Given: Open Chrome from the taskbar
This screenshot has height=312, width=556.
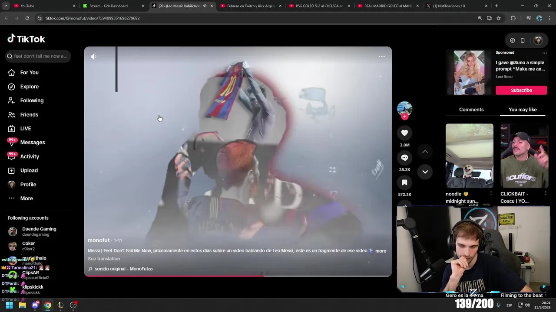Looking at the screenshot, I should 48,305.
